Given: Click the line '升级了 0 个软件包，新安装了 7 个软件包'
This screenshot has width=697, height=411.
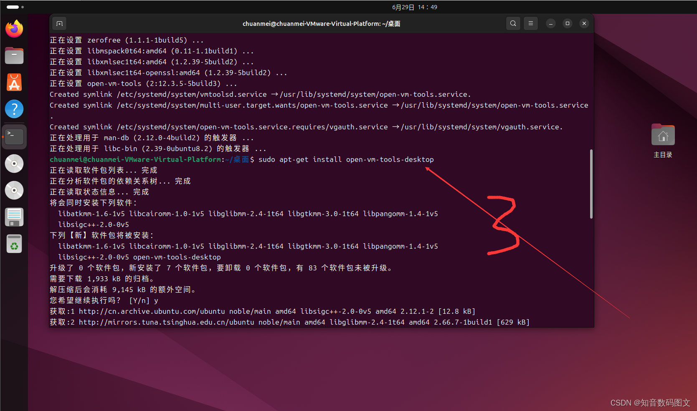Looking at the screenshot, I should click(x=221, y=268).
